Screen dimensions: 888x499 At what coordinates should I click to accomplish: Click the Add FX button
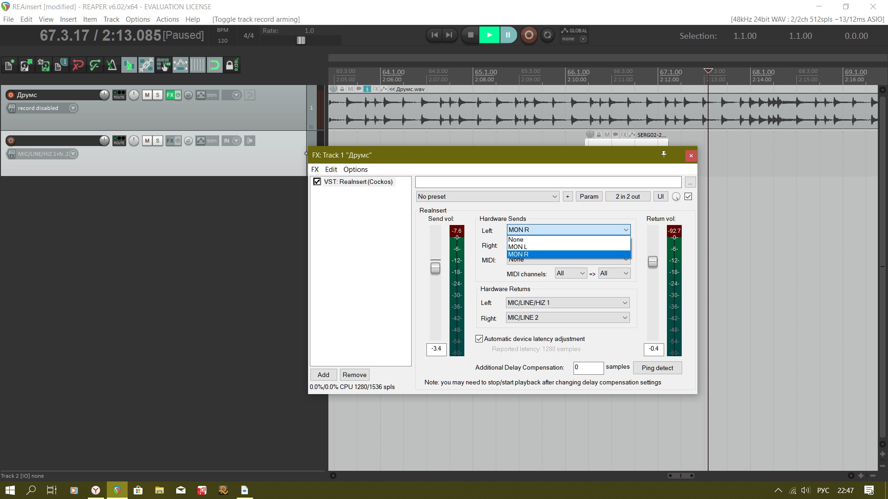tap(323, 375)
